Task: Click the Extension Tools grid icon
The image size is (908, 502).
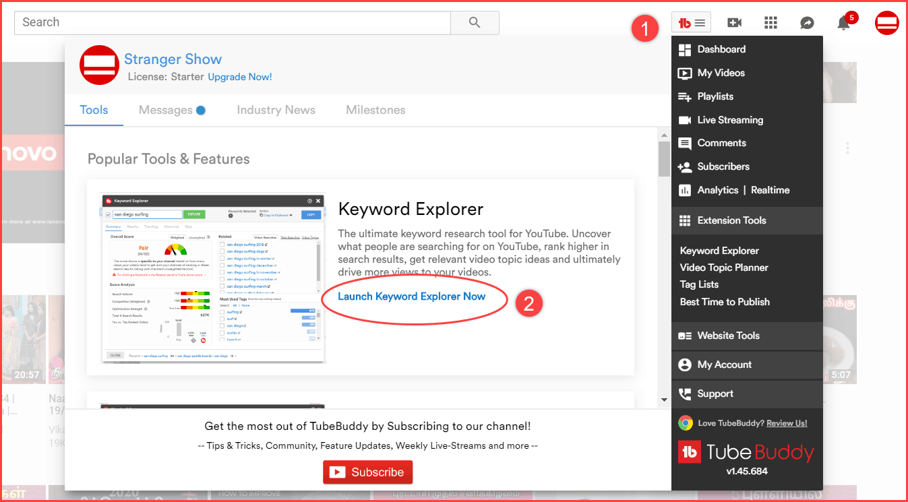Action: coord(685,221)
